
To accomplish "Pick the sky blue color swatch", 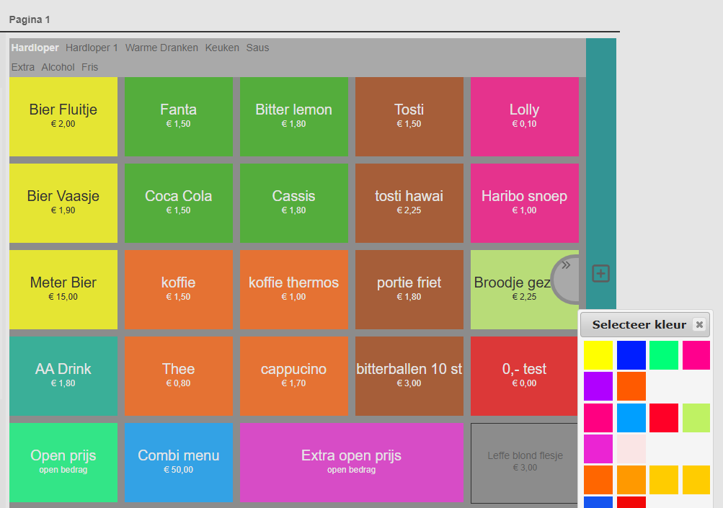I will (631, 418).
